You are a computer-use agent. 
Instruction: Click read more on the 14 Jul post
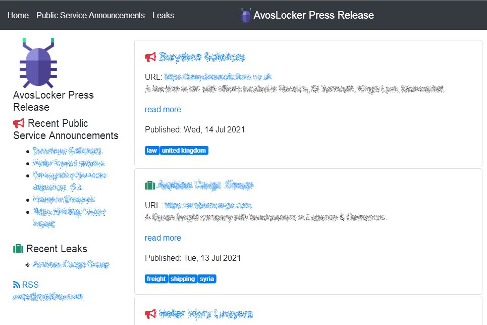click(x=163, y=110)
